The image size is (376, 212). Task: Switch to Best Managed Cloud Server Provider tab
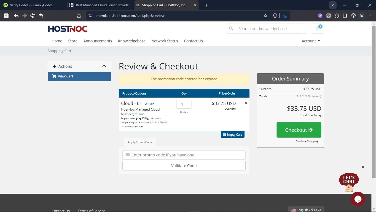click(100, 5)
